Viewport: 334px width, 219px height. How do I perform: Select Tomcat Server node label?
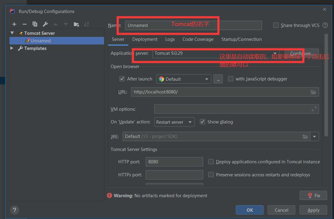[39, 33]
